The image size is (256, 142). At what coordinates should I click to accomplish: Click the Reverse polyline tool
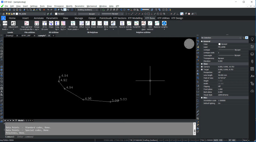pos(122,24)
